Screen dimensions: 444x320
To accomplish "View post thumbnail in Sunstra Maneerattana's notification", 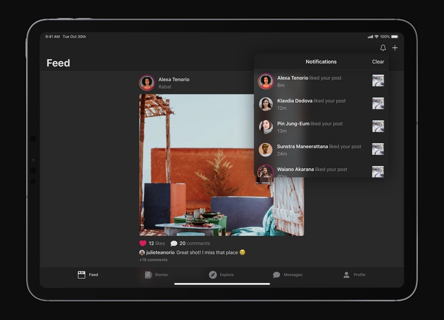I will 378,149.
